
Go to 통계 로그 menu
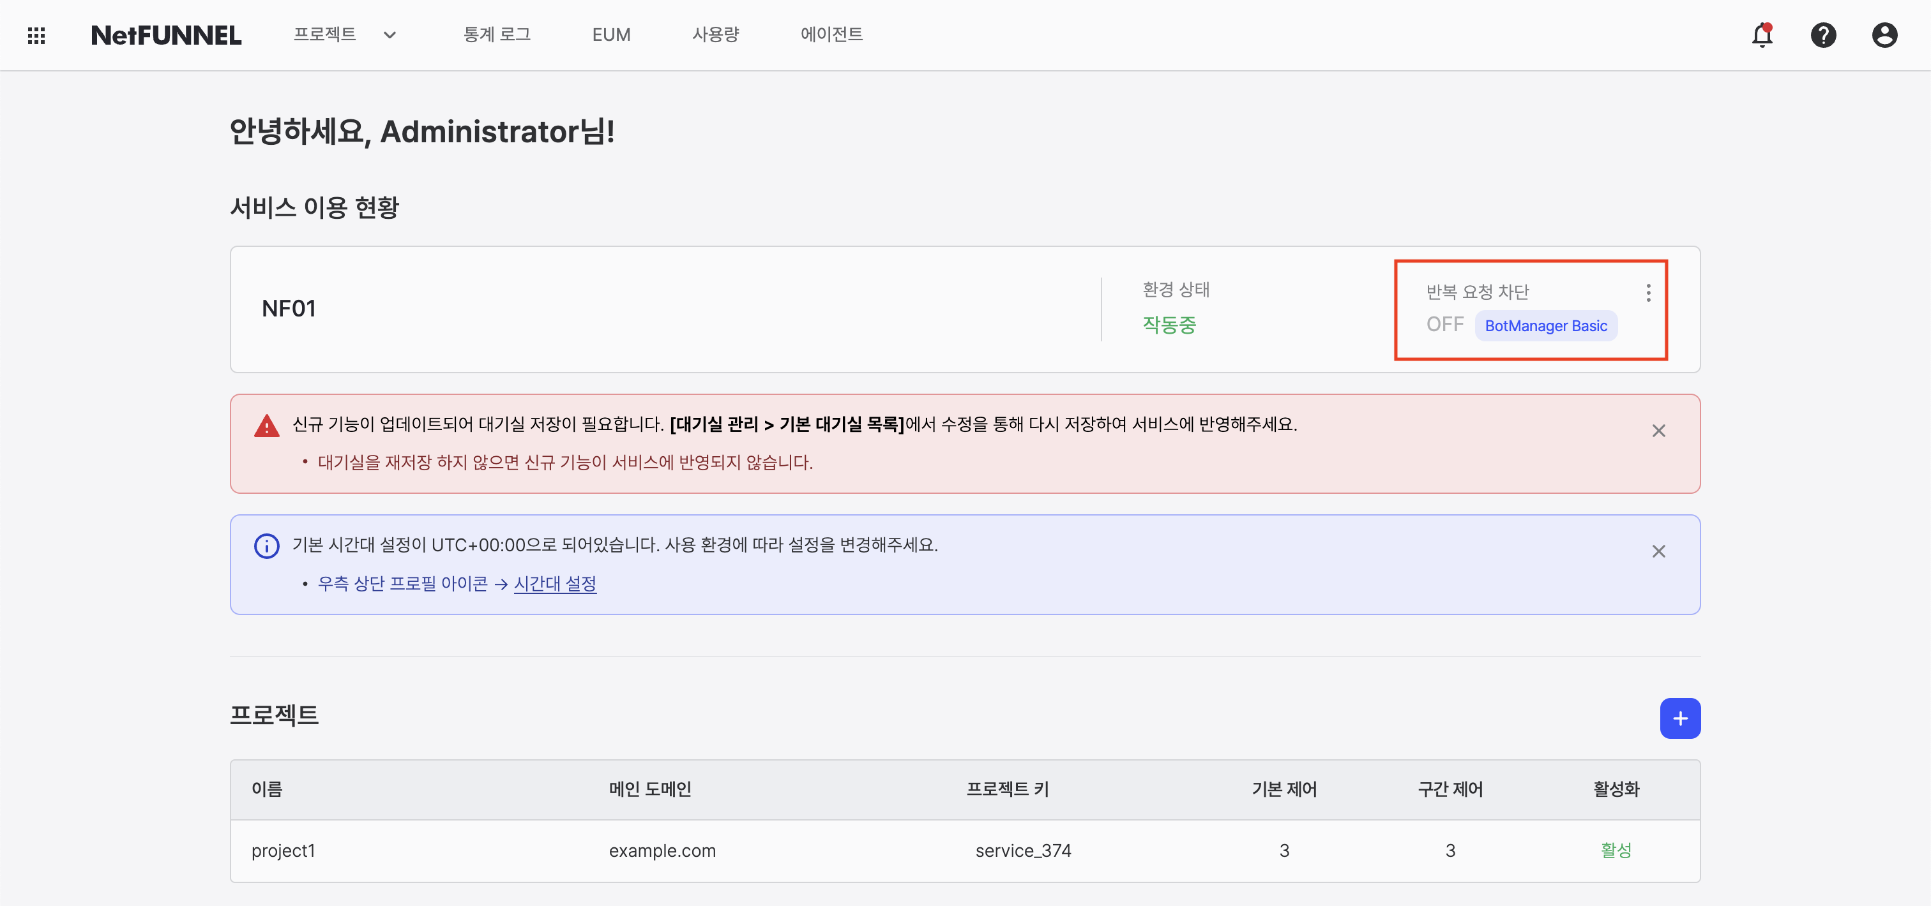pyautogui.click(x=497, y=35)
